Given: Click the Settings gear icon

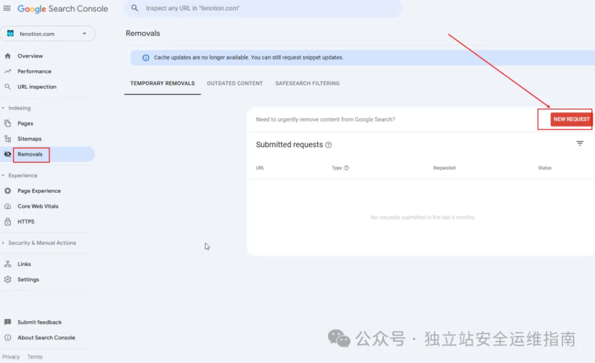Looking at the screenshot, I should point(8,279).
